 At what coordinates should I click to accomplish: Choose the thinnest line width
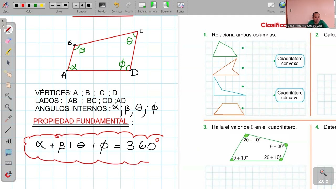point(52,5)
